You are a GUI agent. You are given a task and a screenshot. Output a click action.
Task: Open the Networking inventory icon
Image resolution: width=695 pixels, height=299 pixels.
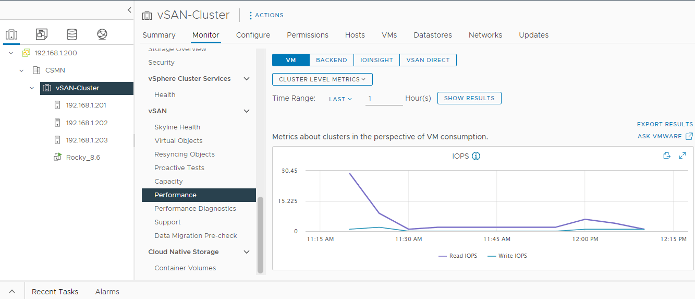[x=102, y=34]
